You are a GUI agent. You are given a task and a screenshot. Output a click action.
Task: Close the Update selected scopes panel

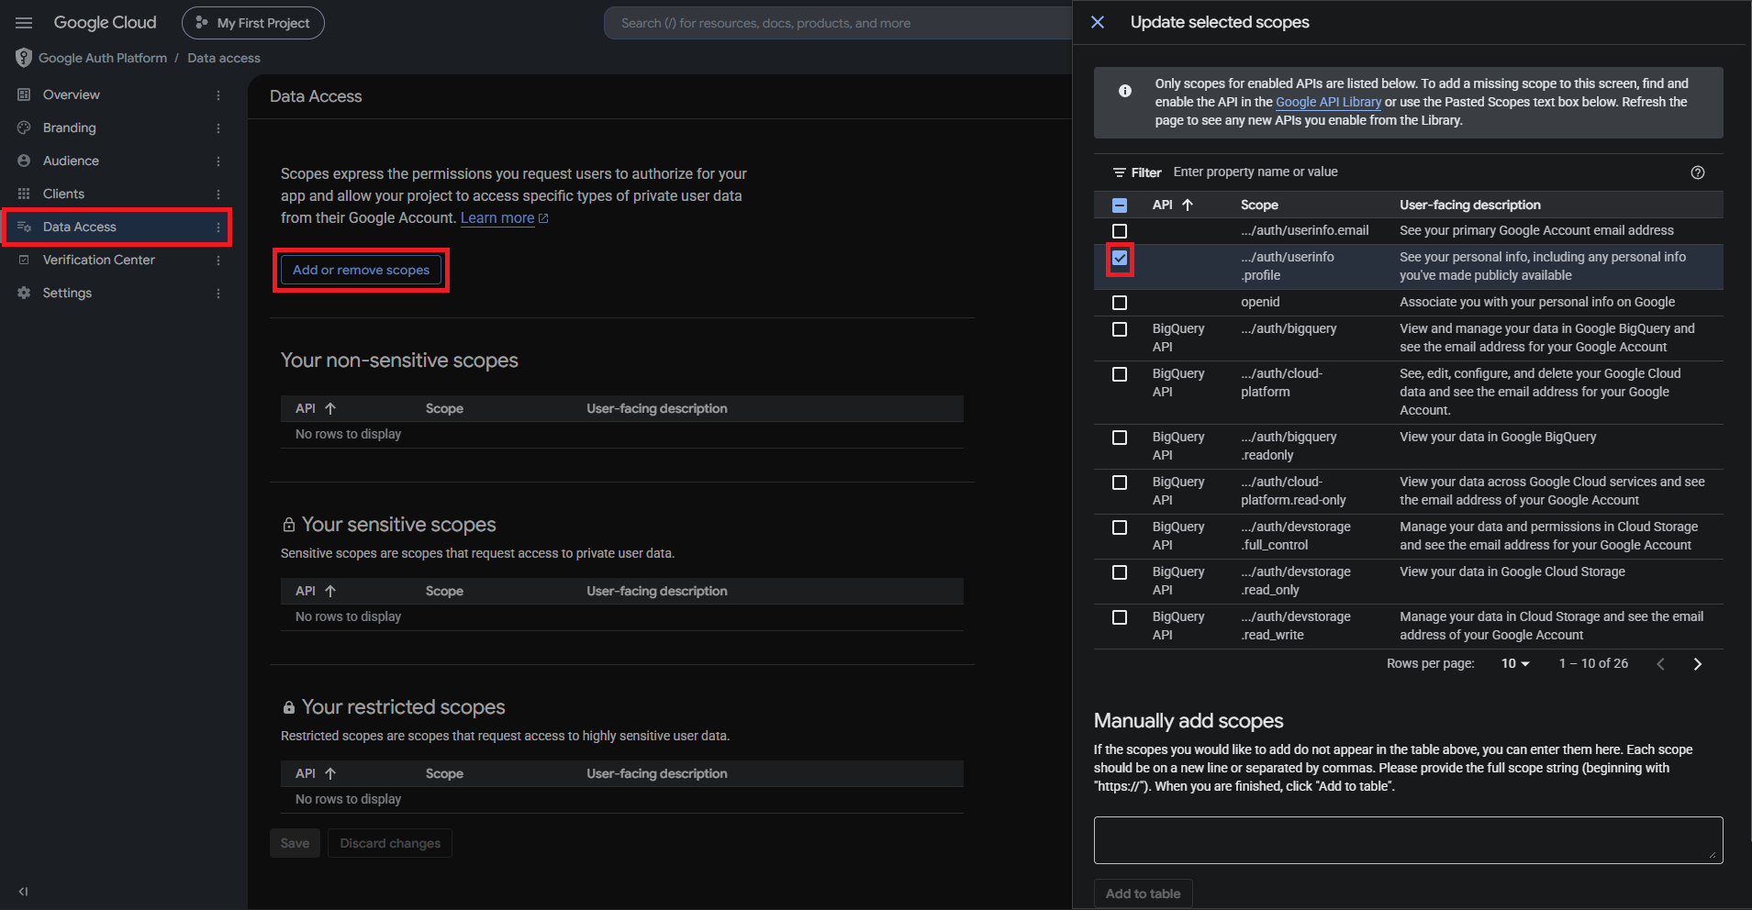(1098, 22)
